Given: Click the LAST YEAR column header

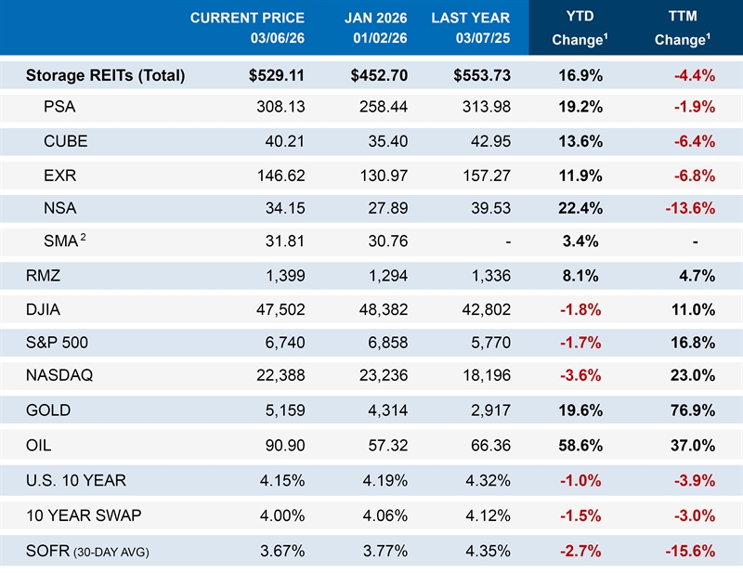Looking at the screenshot, I should pyautogui.click(x=471, y=28).
